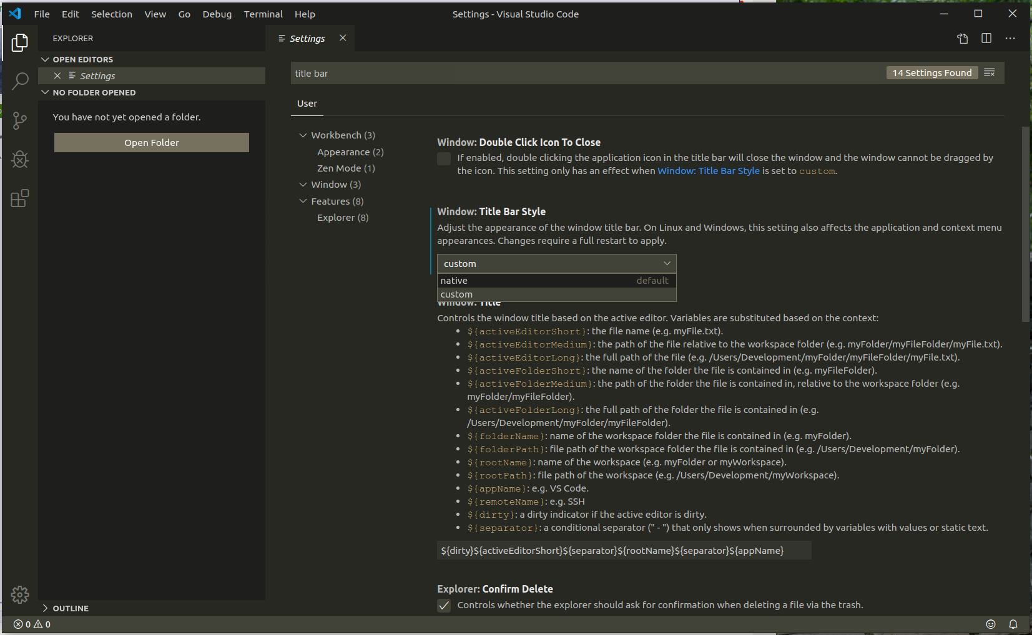Viewport: 1032px width, 635px height.
Task: Select the Settings editor tab
Action: click(311, 38)
